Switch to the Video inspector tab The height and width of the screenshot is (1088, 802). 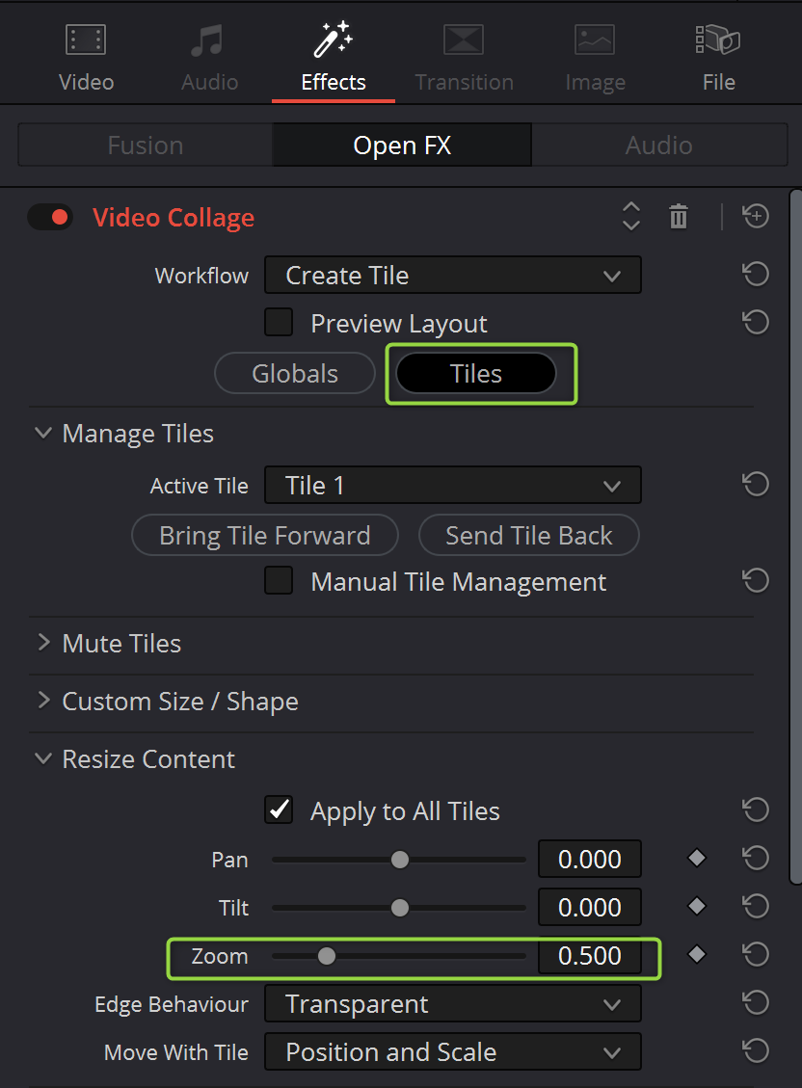[86, 56]
